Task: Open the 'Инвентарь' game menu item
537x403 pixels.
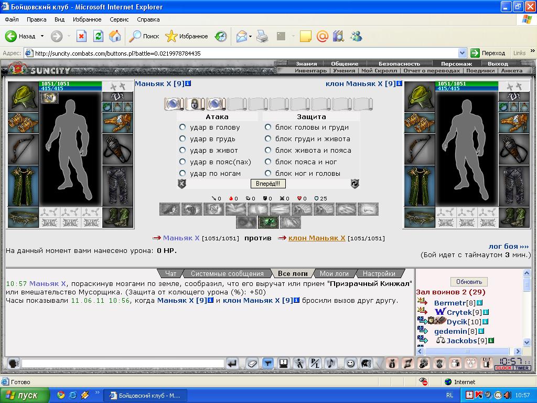Action: (310, 71)
